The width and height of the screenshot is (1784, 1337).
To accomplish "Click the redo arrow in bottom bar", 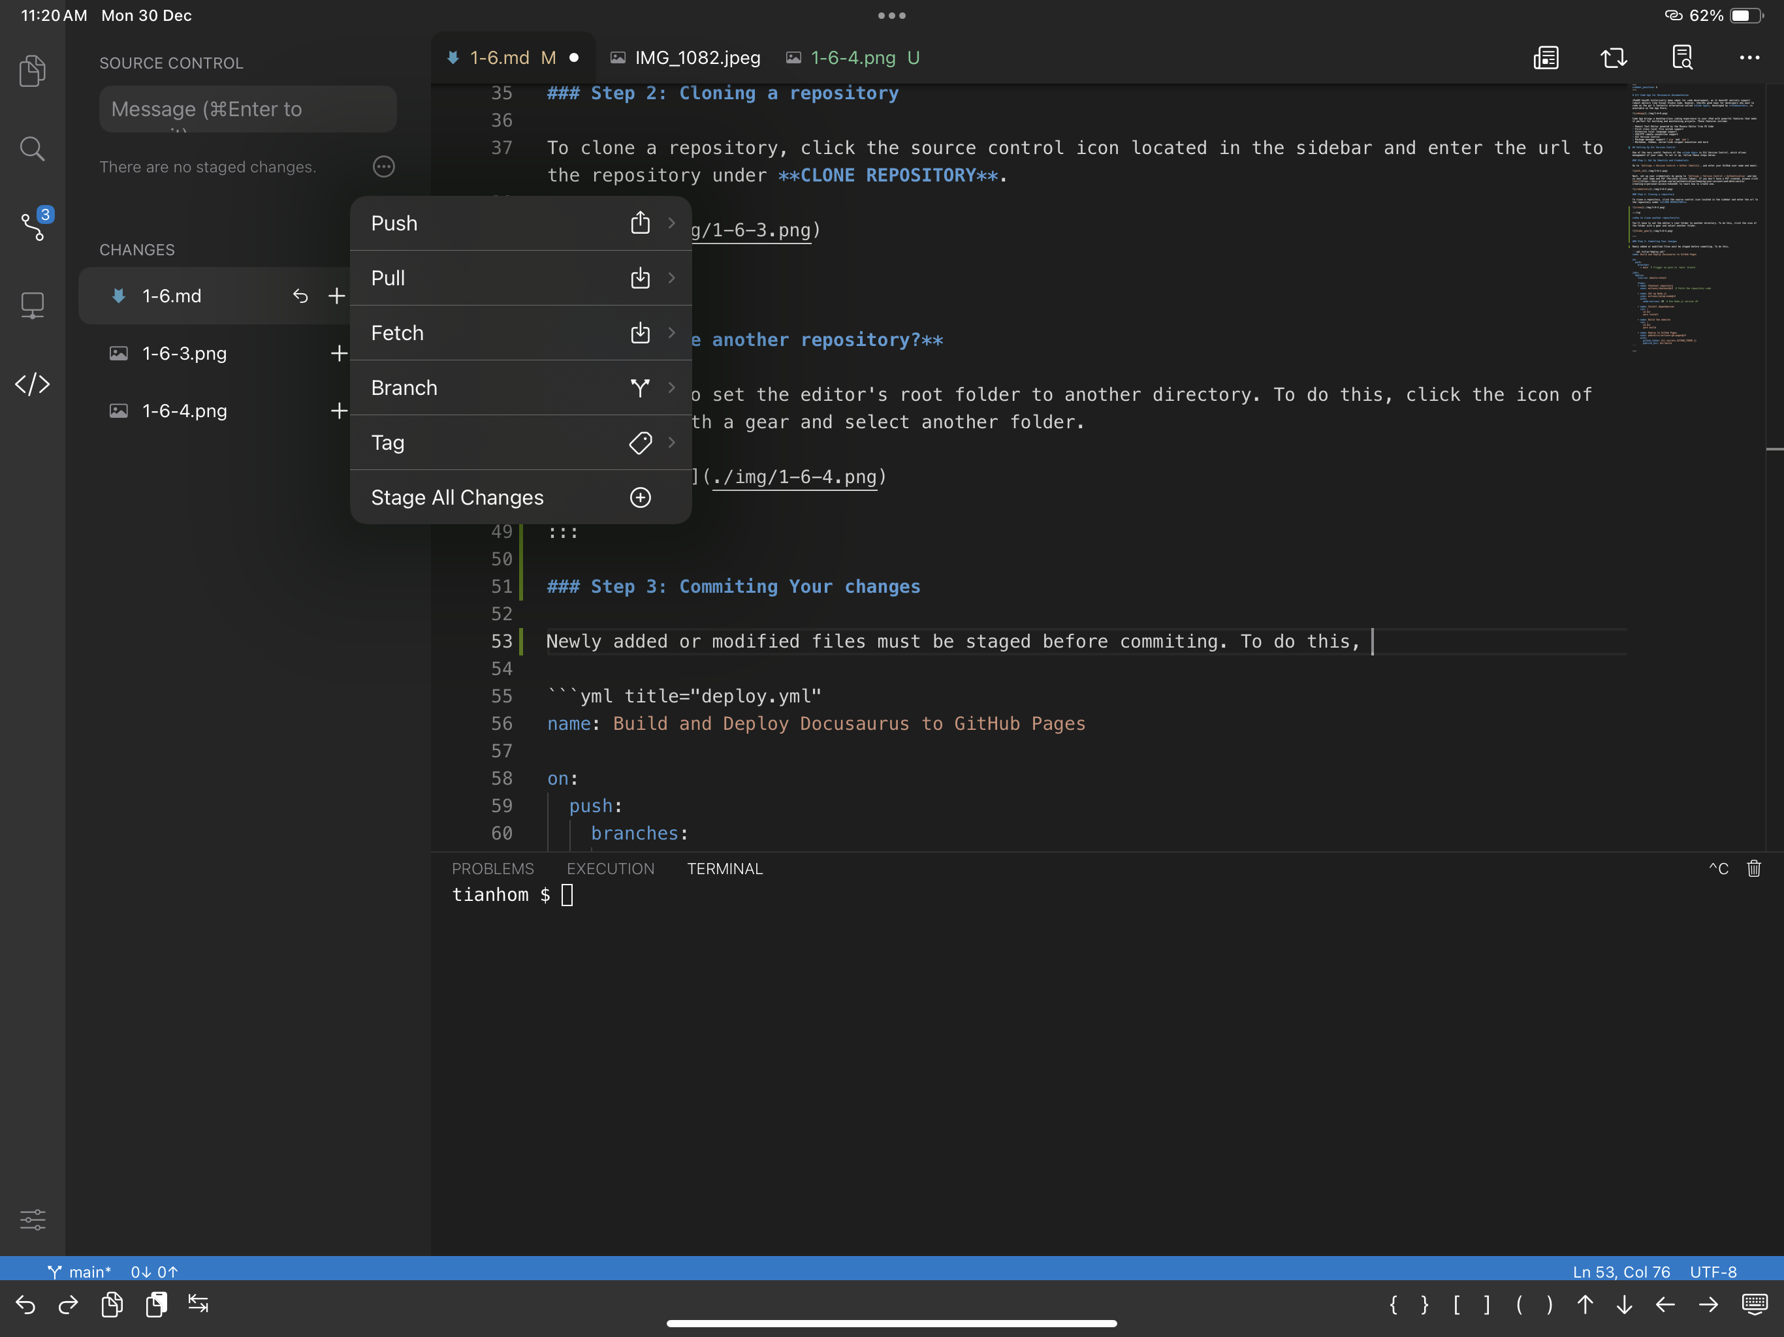I will [69, 1304].
